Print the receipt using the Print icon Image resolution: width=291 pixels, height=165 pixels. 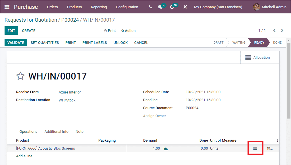[110, 30]
